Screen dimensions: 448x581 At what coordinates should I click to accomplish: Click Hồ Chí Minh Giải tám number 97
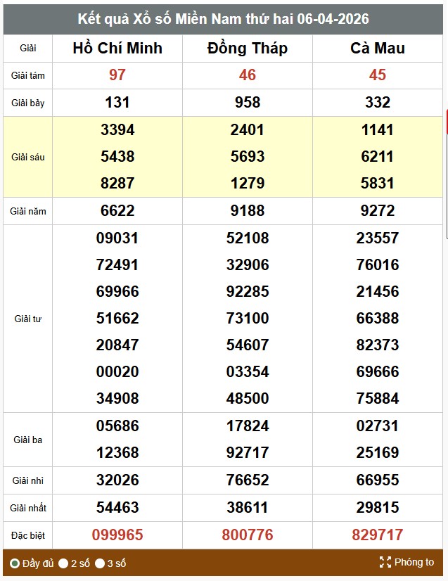tap(117, 75)
